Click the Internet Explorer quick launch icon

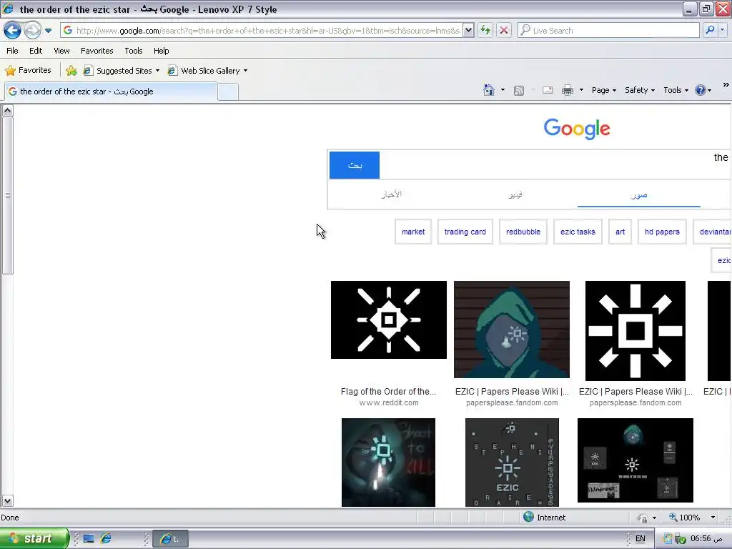(106, 539)
